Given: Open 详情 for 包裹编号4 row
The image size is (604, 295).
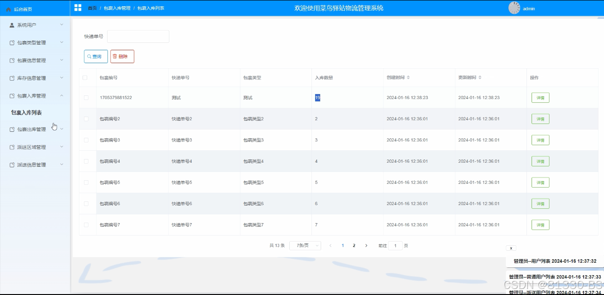Looking at the screenshot, I should coord(540,161).
